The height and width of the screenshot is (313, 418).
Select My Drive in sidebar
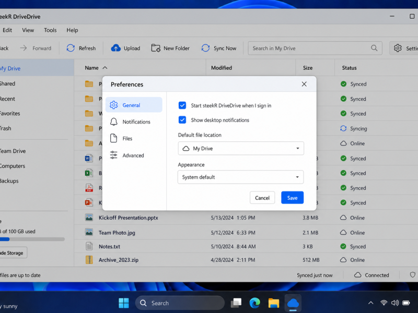point(37,68)
